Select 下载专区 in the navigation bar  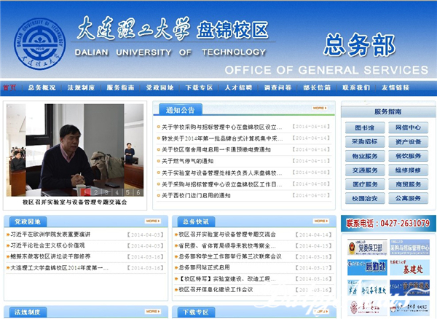[200, 87]
